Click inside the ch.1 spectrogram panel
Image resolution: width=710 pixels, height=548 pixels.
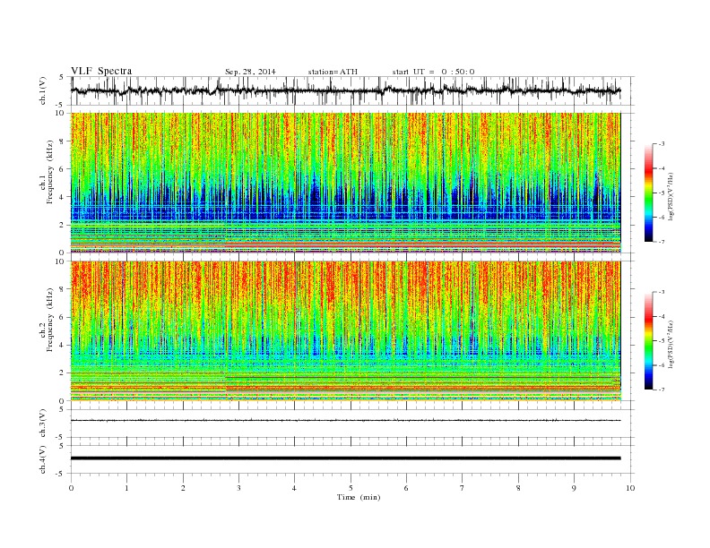tap(346, 183)
